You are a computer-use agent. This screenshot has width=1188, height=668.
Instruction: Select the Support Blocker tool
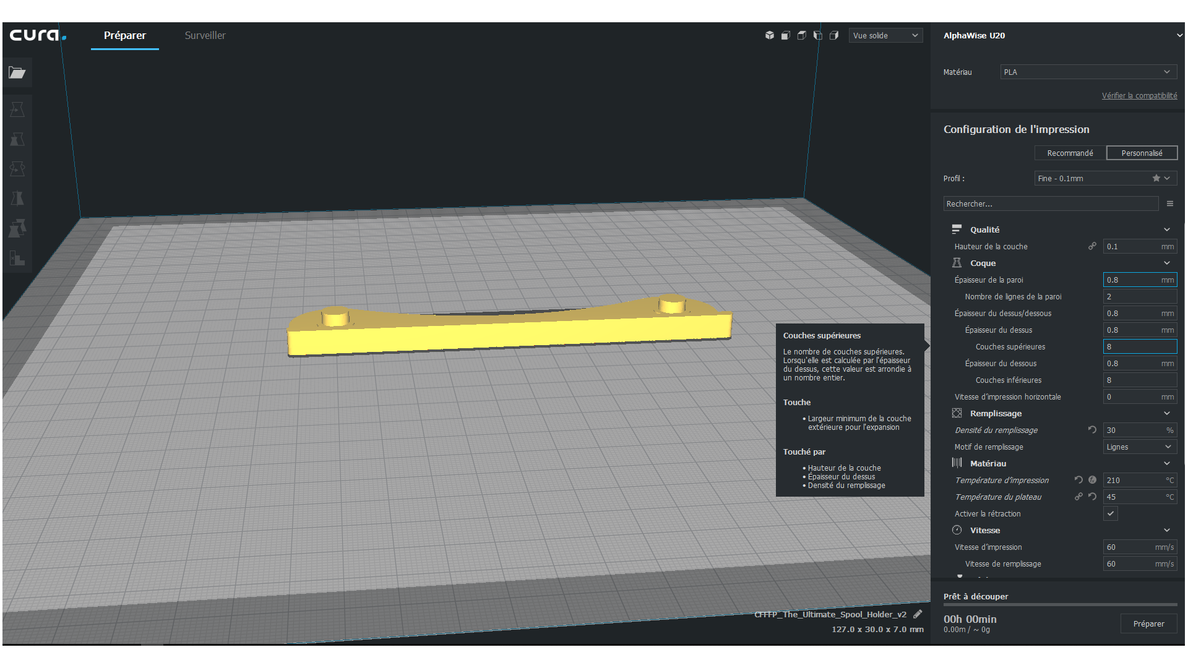[x=17, y=258]
